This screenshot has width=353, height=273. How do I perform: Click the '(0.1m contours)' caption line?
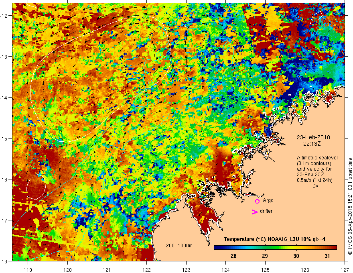point(314,163)
